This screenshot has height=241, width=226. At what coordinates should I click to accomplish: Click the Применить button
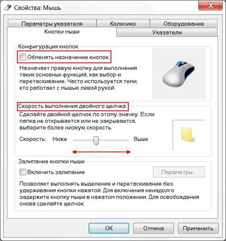[198, 228]
